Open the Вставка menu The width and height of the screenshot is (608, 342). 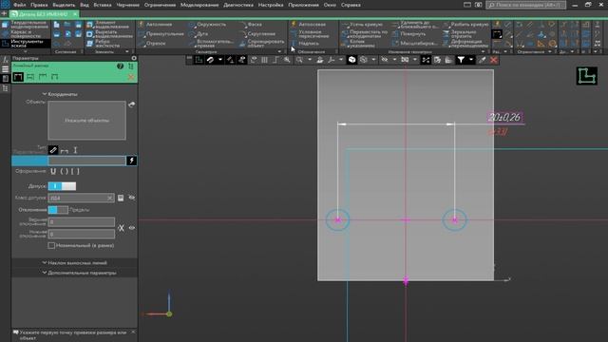tap(103, 5)
